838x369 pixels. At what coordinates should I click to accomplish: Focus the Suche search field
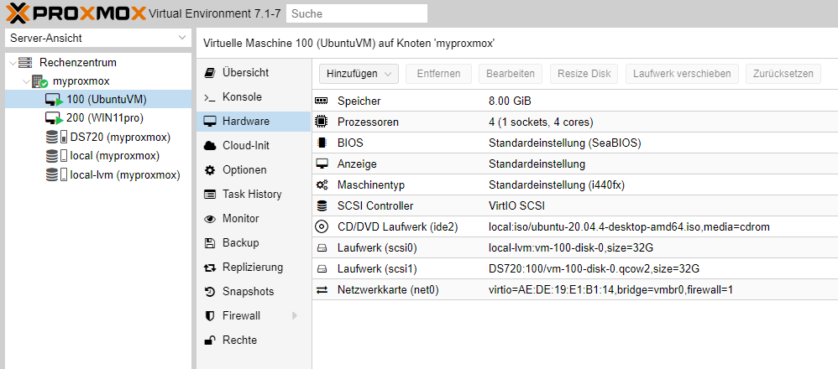click(x=356, y=13)
